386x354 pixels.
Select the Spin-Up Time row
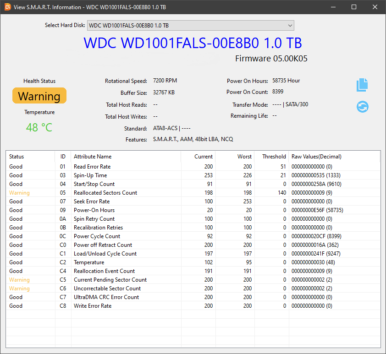pyautogui.click(x=193, y=175)
